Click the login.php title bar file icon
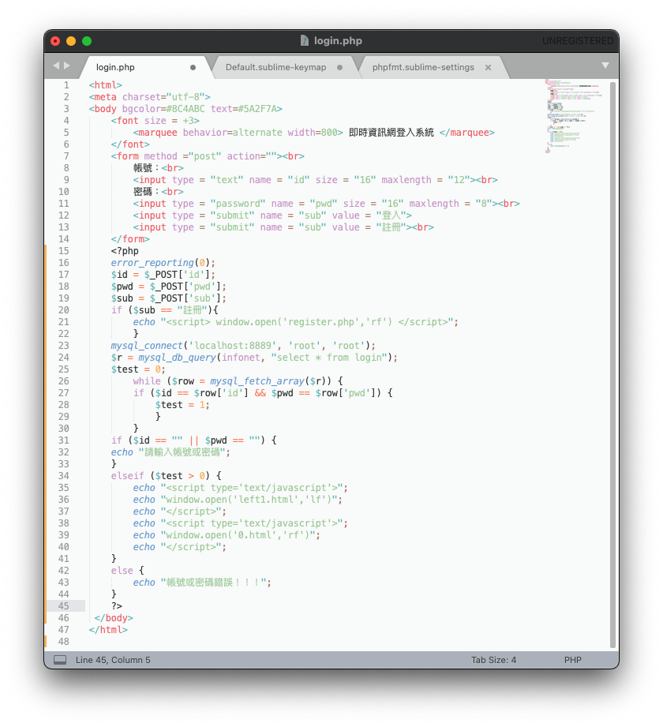663x727 pixels. 305,41
